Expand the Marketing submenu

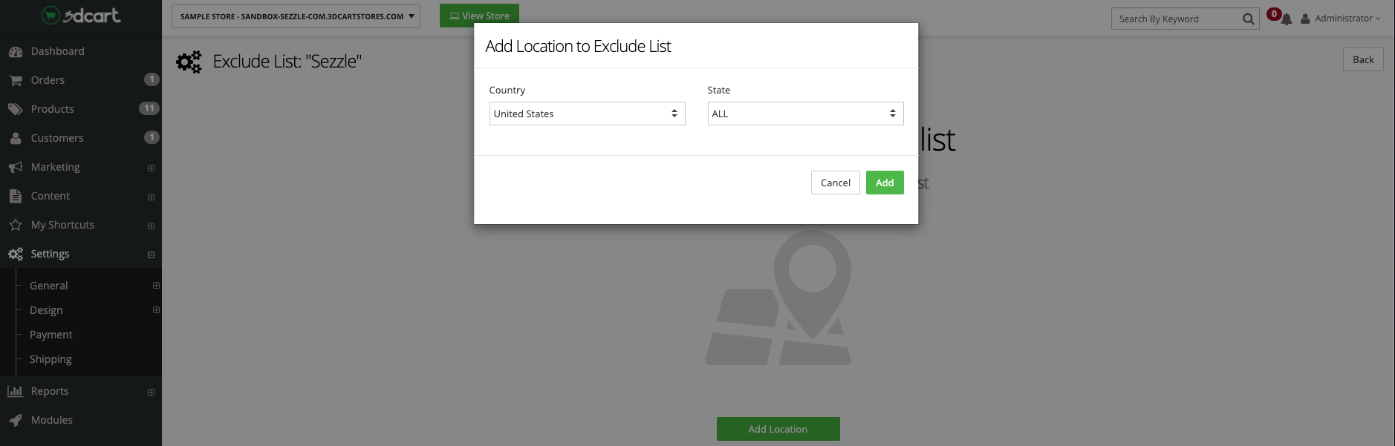tap(151, 168)
